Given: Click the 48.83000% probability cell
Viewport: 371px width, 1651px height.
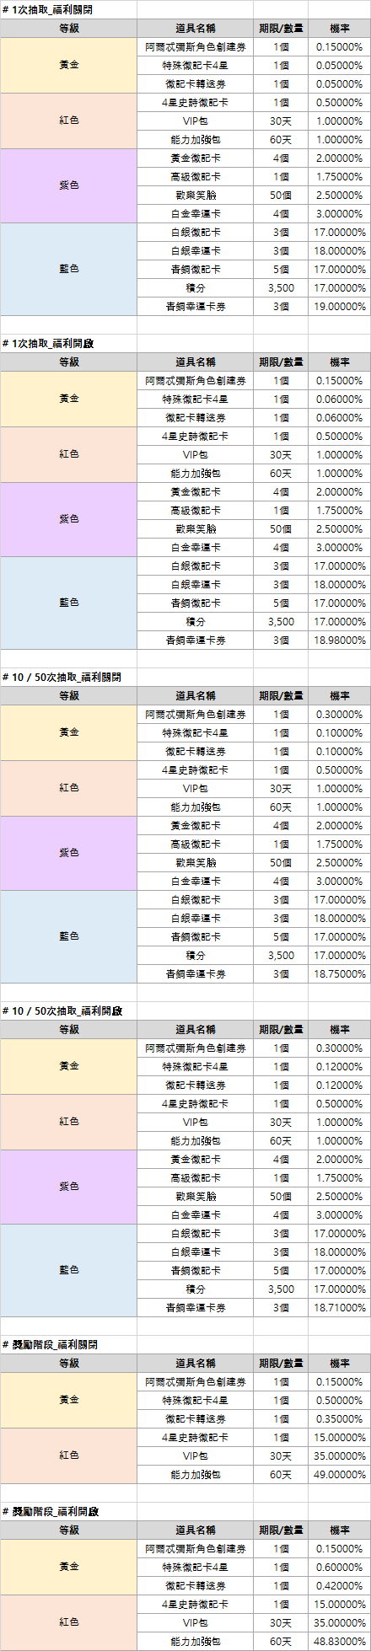Looking at the screenshot, I should [x=340, y=1641].
